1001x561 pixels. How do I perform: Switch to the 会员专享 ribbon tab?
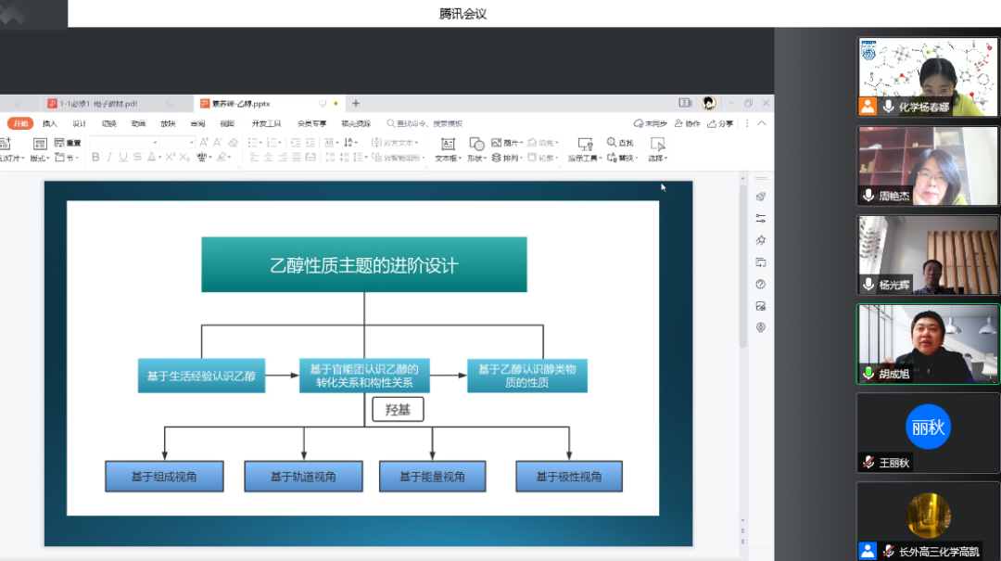(311, 123)
